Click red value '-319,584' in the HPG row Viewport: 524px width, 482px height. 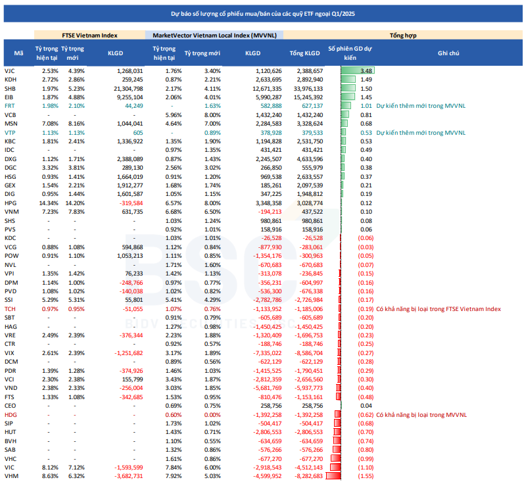(x=132, y=203)
